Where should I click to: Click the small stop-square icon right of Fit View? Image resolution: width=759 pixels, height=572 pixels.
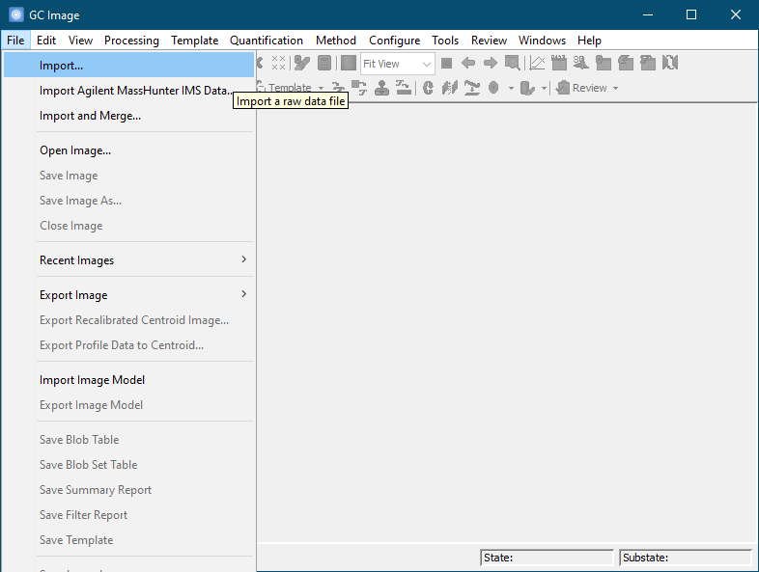click(x=446, y=63)
